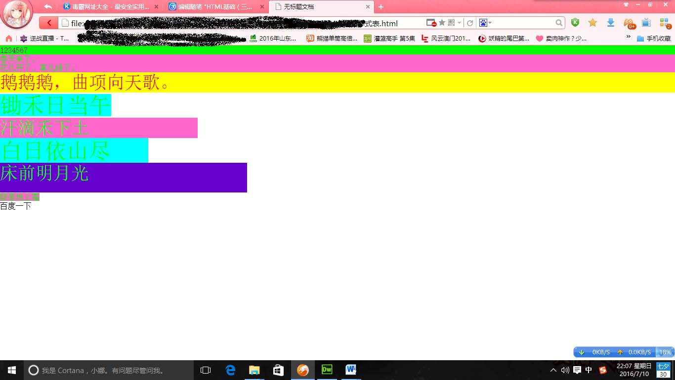Reload the page with the refresh icon
675x380 pixels.
[x=470, y=23]
